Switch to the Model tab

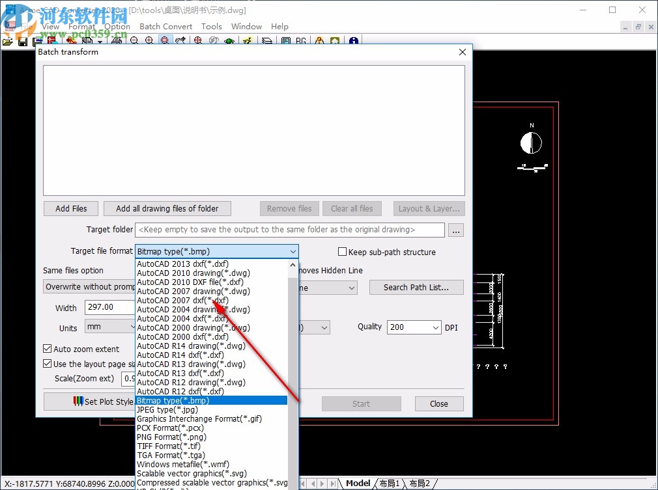tap(358, 483)
